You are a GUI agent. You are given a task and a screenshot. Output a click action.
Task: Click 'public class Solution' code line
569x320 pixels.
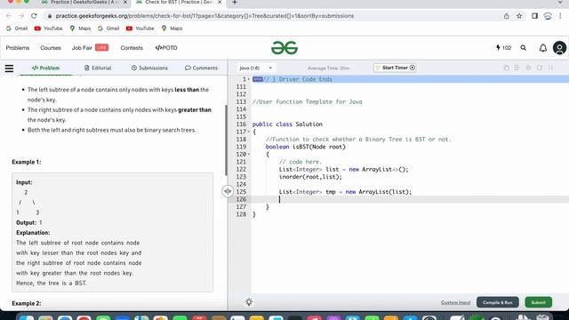[287, 124]
